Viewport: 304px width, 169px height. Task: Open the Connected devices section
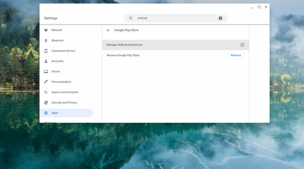63,51
